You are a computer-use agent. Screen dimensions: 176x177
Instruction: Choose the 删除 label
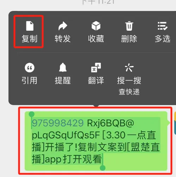129,39
